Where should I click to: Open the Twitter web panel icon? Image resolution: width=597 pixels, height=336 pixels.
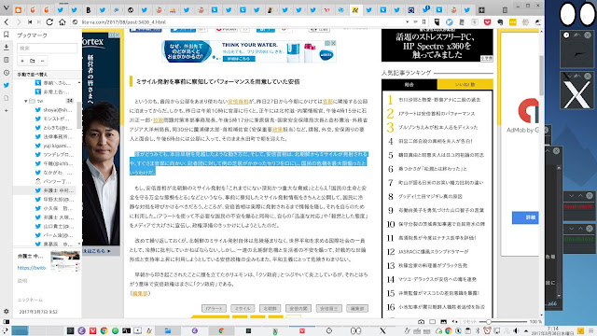click(x=7, y=85)
